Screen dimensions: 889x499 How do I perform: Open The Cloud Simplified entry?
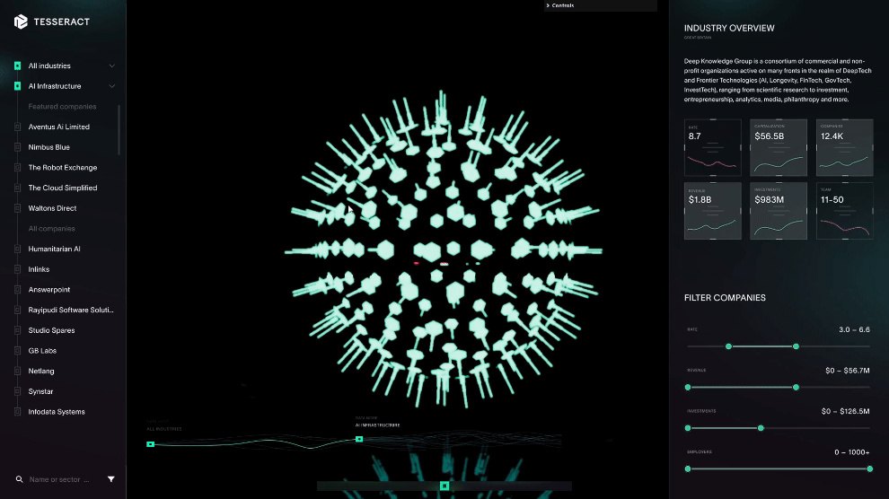coord(62,188)
